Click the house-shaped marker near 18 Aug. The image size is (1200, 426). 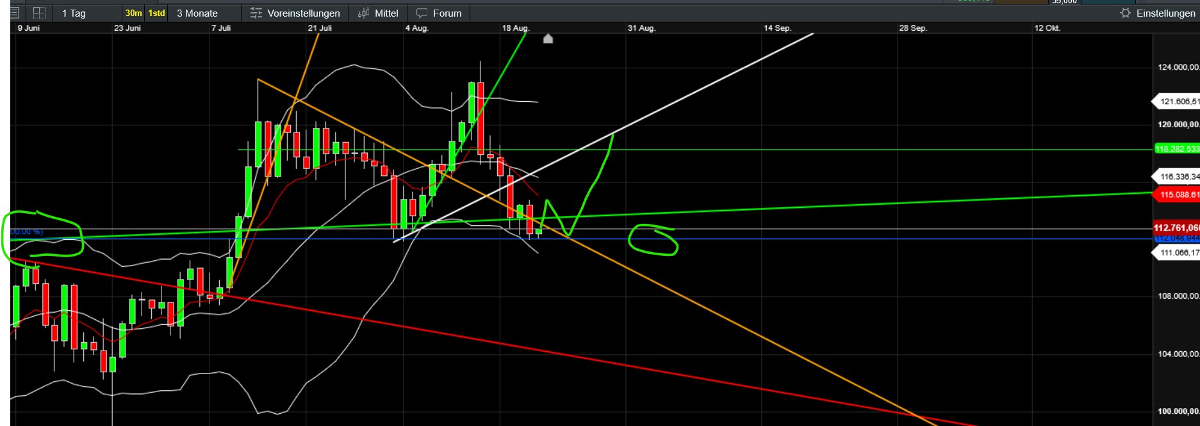[x=548, y=39]
